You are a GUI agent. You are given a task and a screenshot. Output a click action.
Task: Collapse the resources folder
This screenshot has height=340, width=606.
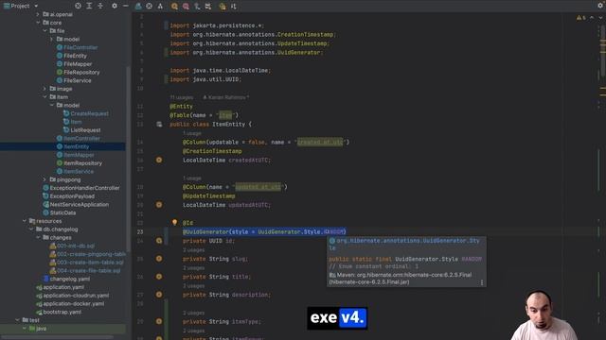(24, 221)
